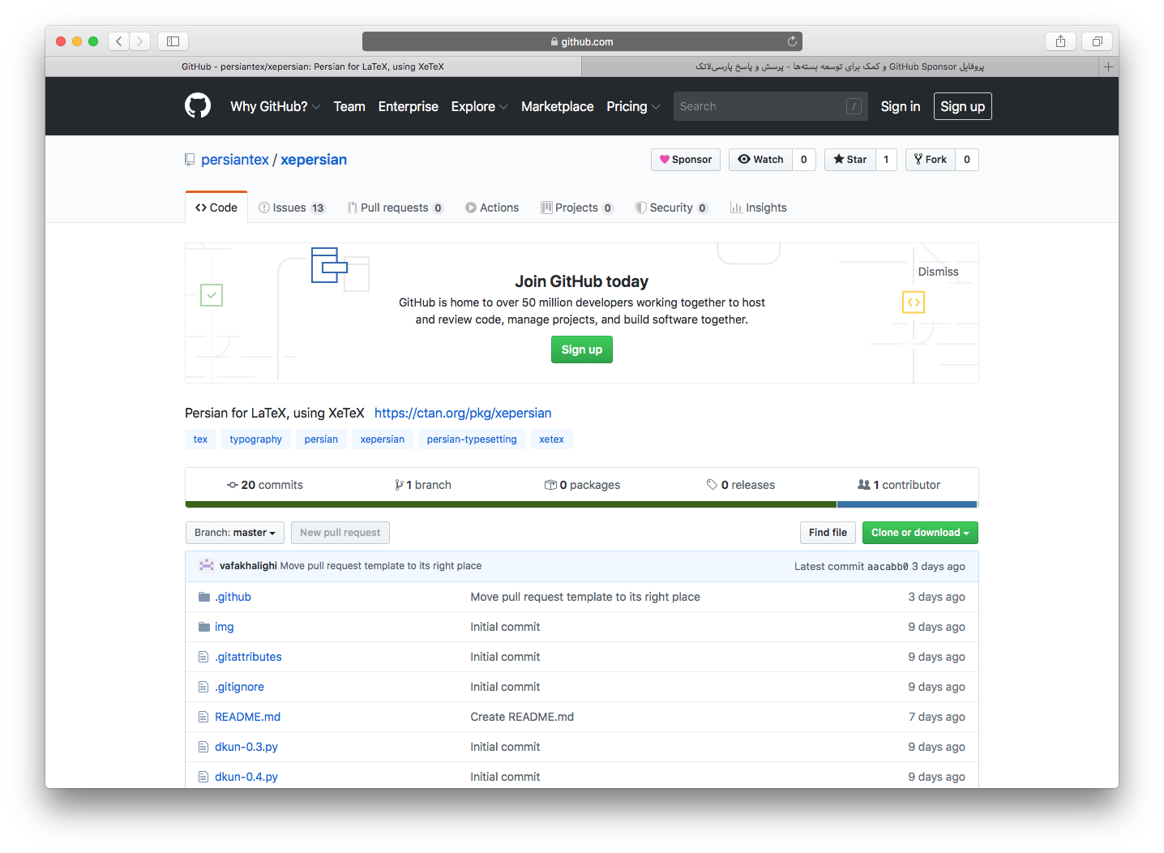The height and width of the screenshot is (853, 1164).
Task: Star the xepersian repository
Action: [x=850, y=160]
